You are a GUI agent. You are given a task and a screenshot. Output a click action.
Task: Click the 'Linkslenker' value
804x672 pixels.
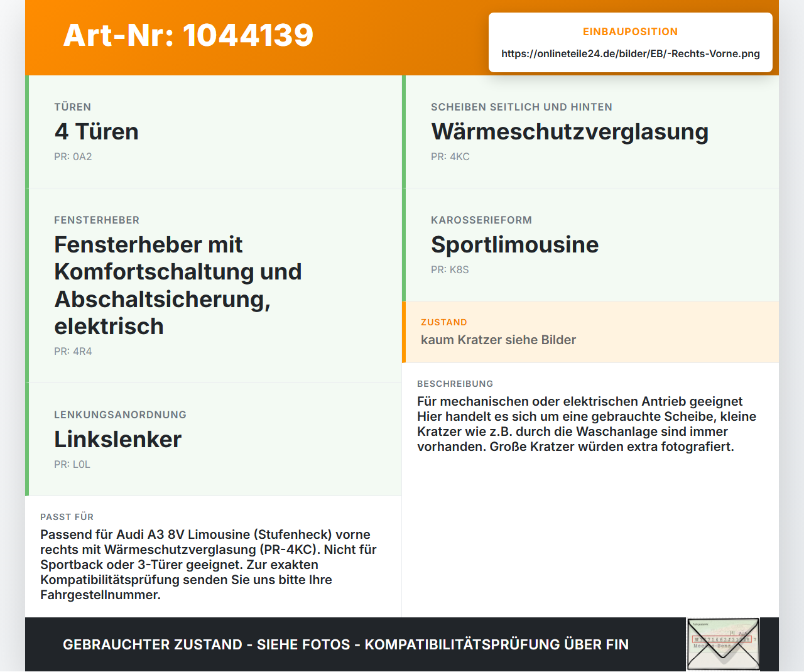[117, 439]
